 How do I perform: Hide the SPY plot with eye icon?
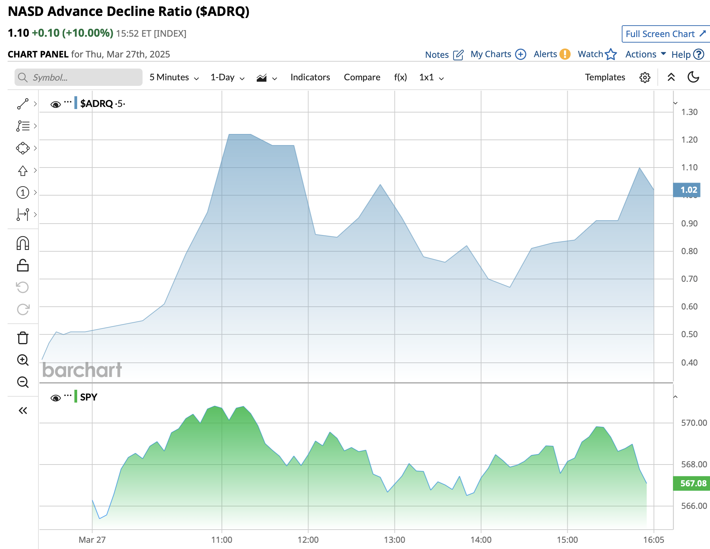[55, 398]
